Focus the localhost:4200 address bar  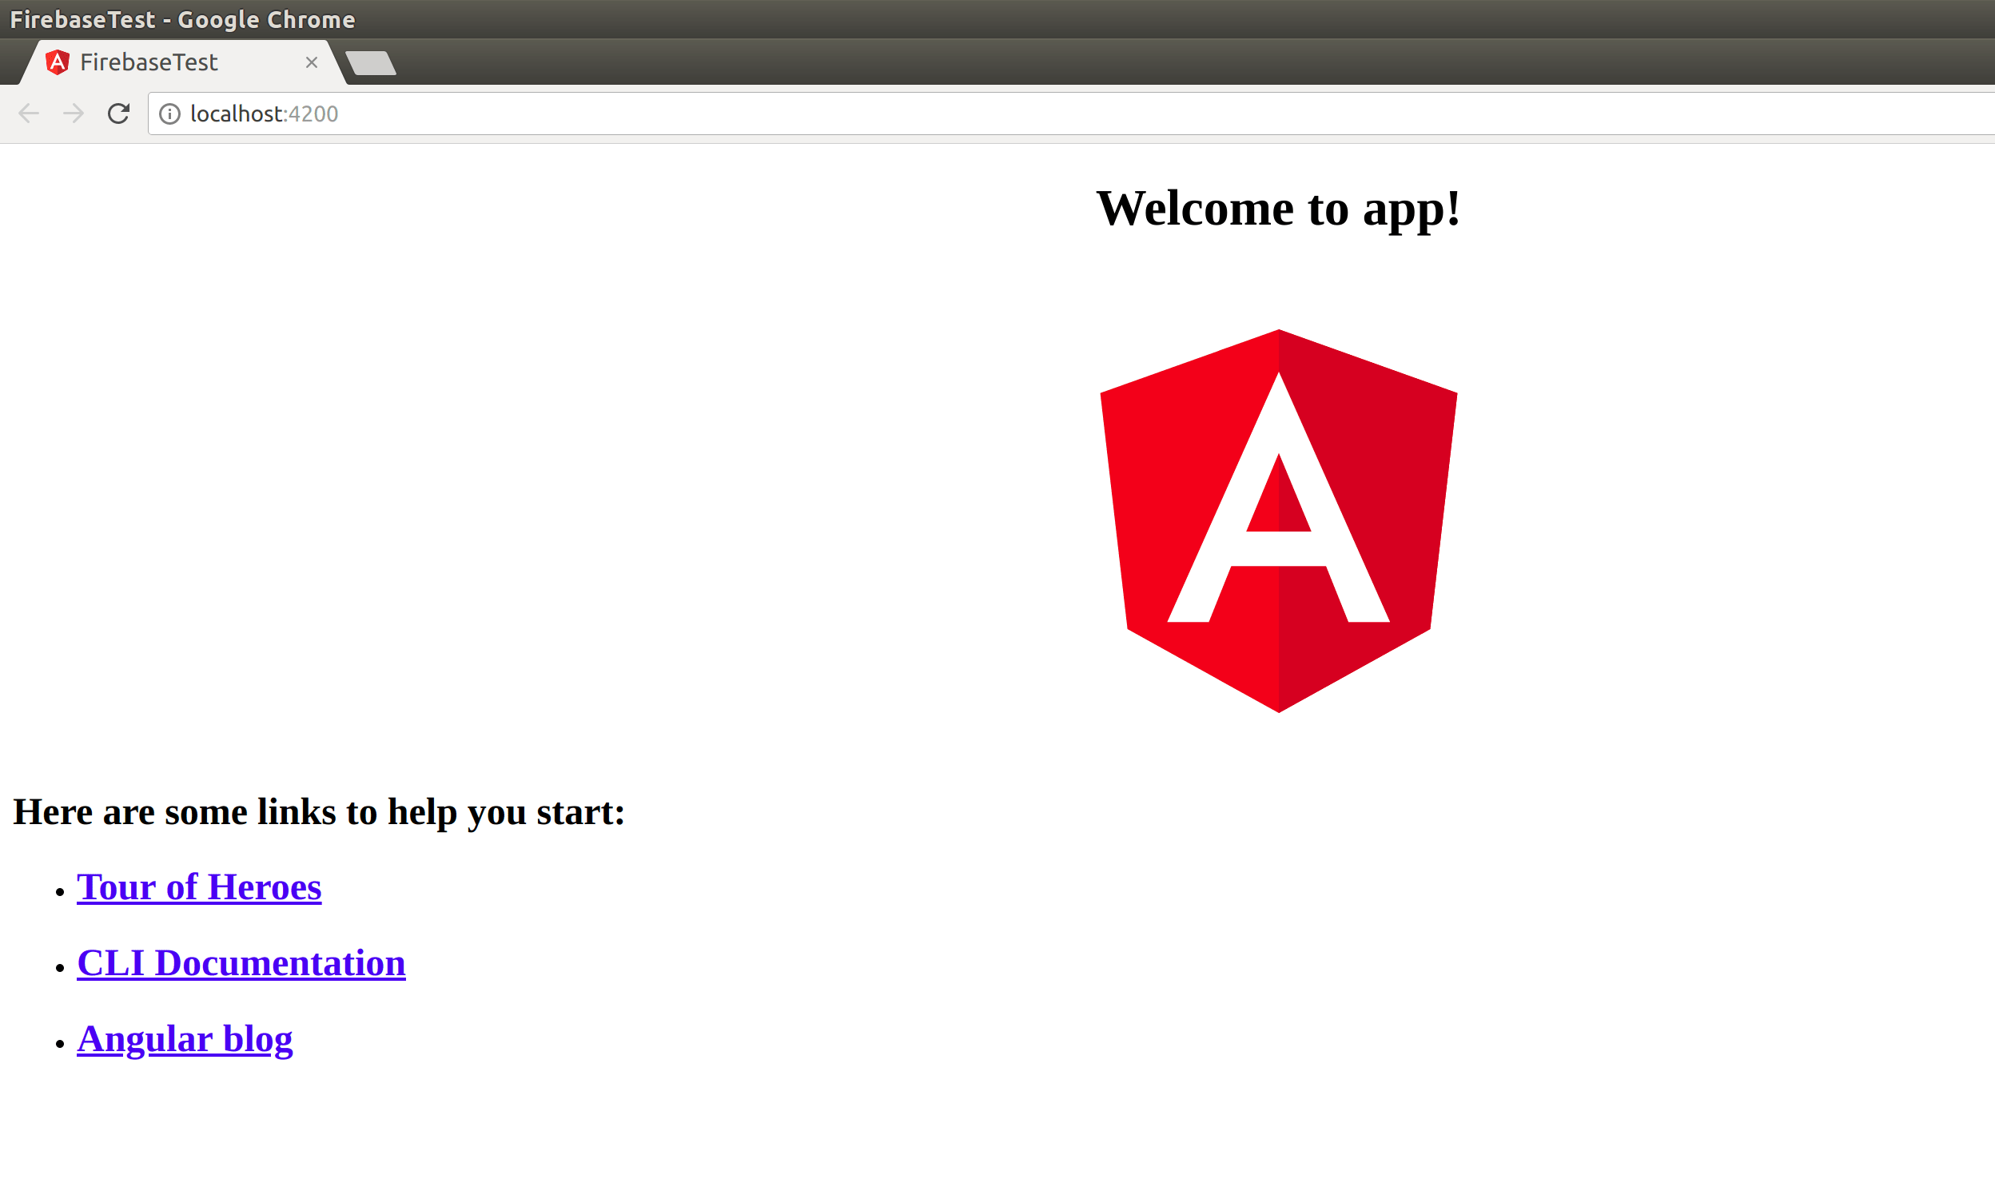[x=1072, y=114]
